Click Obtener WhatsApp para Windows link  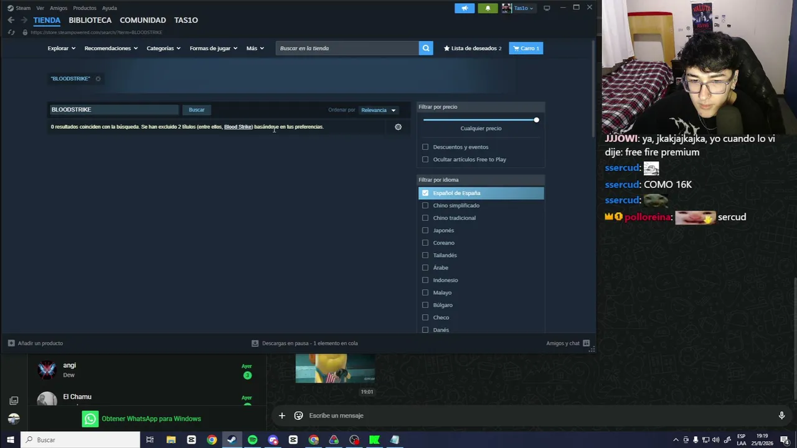151,419
